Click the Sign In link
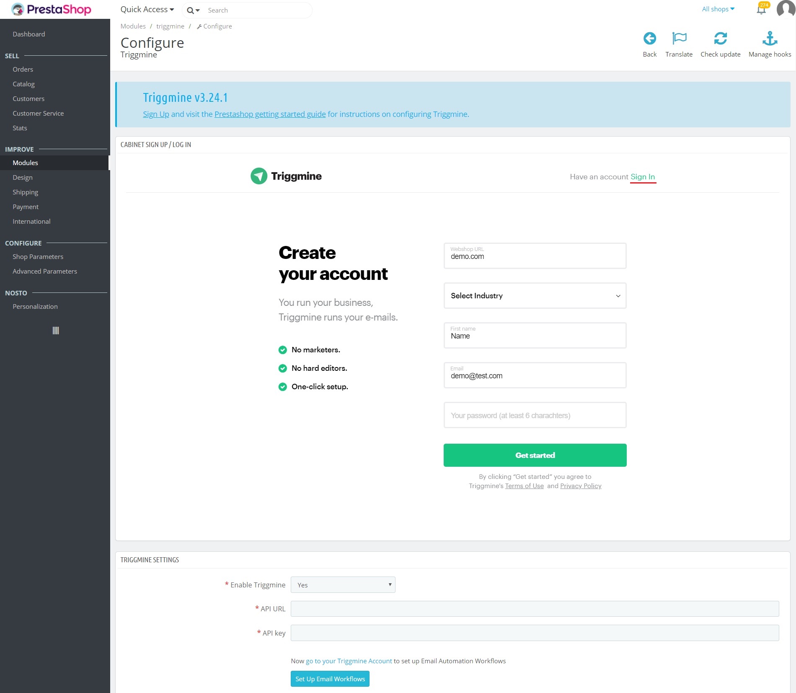This screenshot has height=693, width=796. pyautogui.click(x=643, y=177)
